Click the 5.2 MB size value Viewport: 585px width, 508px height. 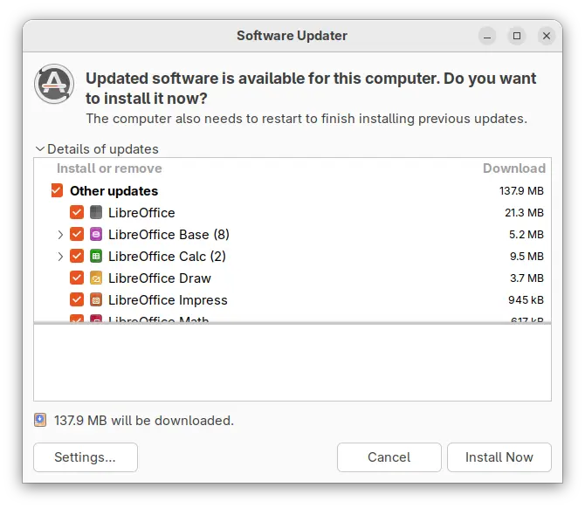pos(526,235)
